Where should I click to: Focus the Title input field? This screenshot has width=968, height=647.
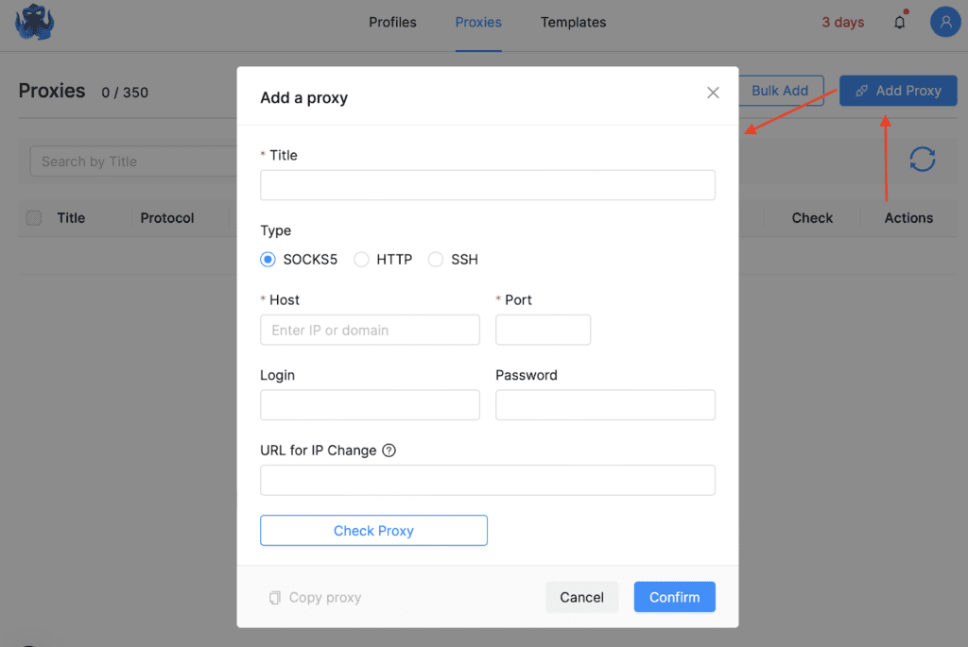(488, 185)
